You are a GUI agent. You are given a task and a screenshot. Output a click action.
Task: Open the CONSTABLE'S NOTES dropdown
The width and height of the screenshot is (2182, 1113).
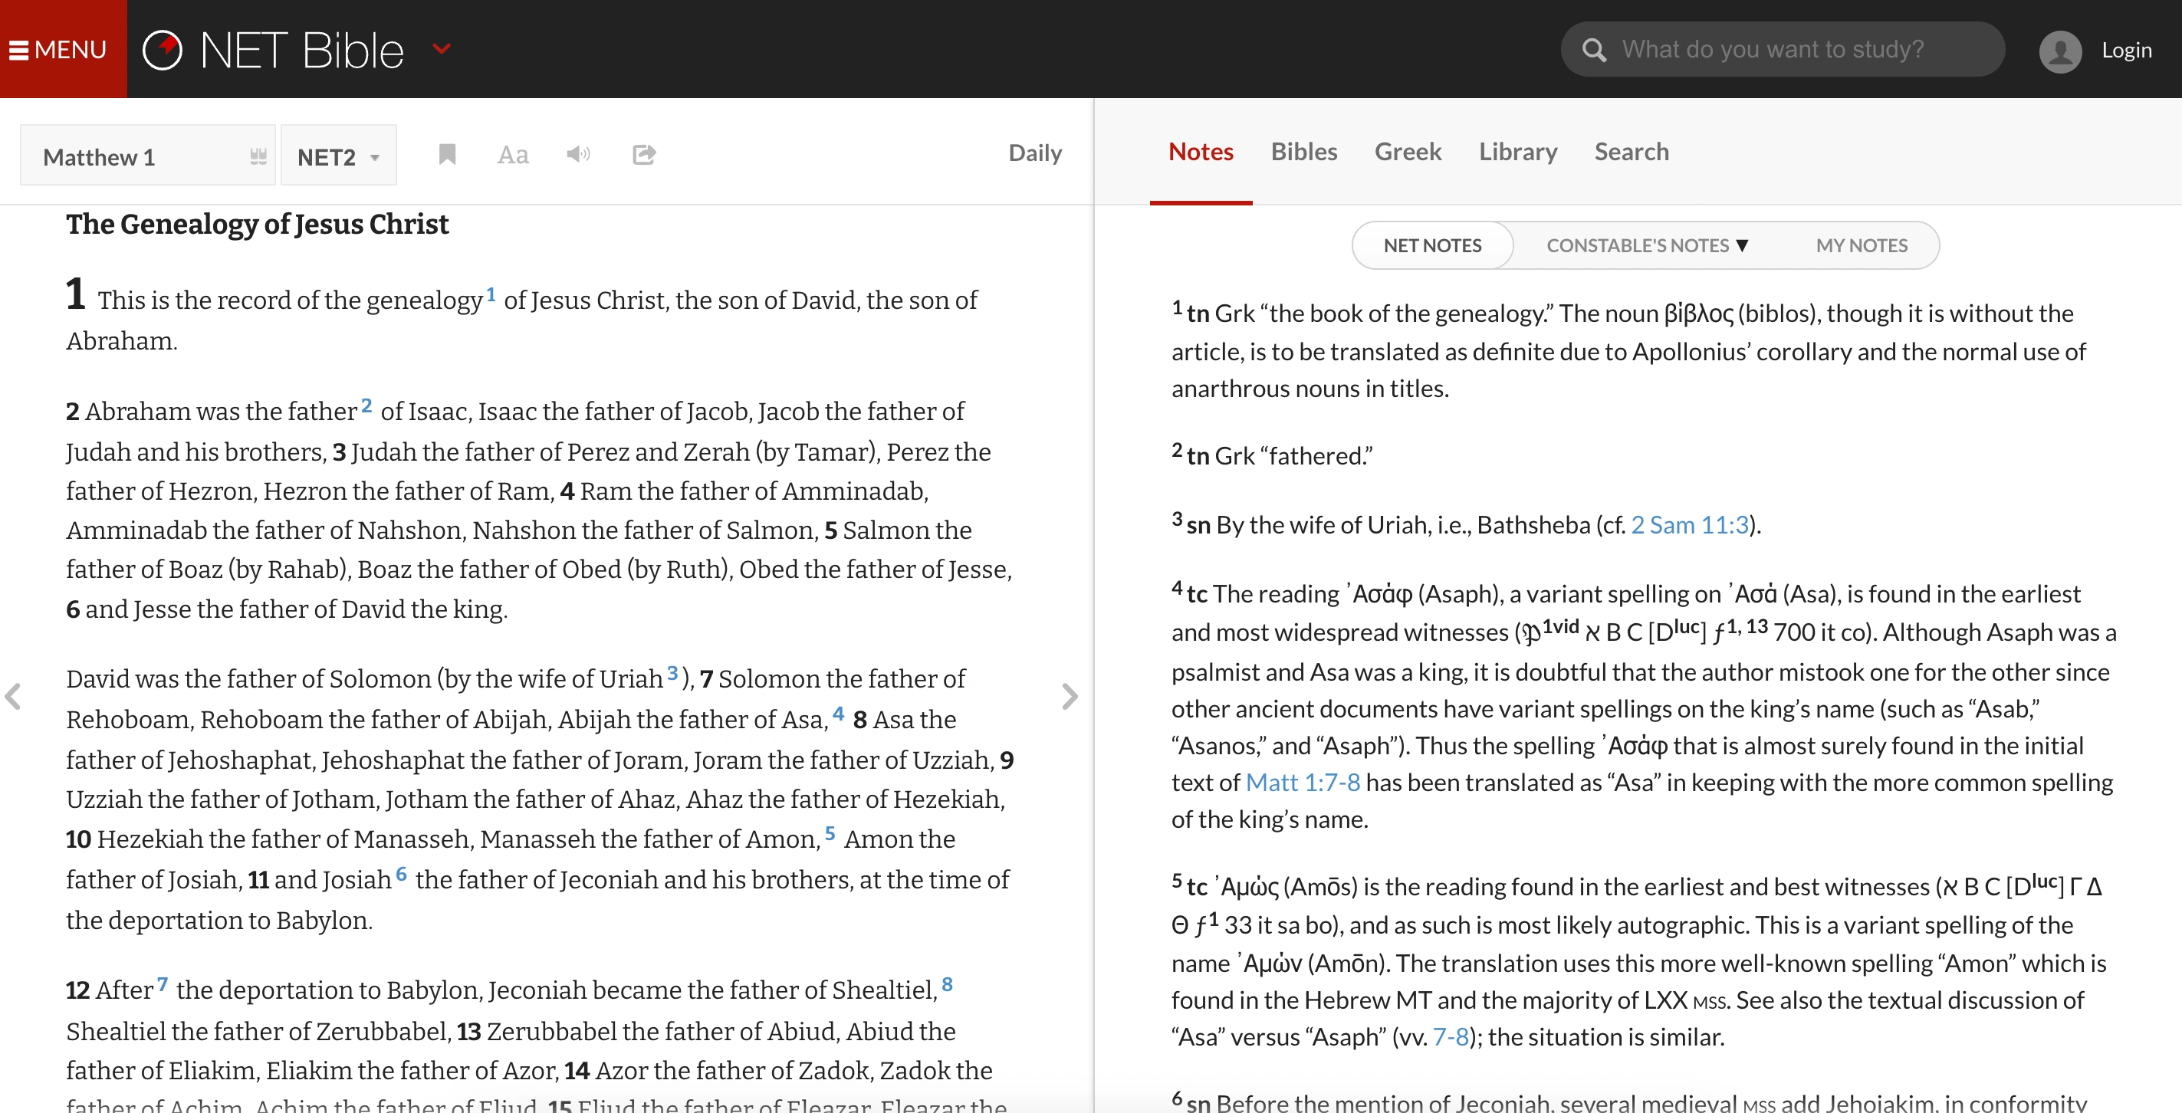tap(1647, 245)
